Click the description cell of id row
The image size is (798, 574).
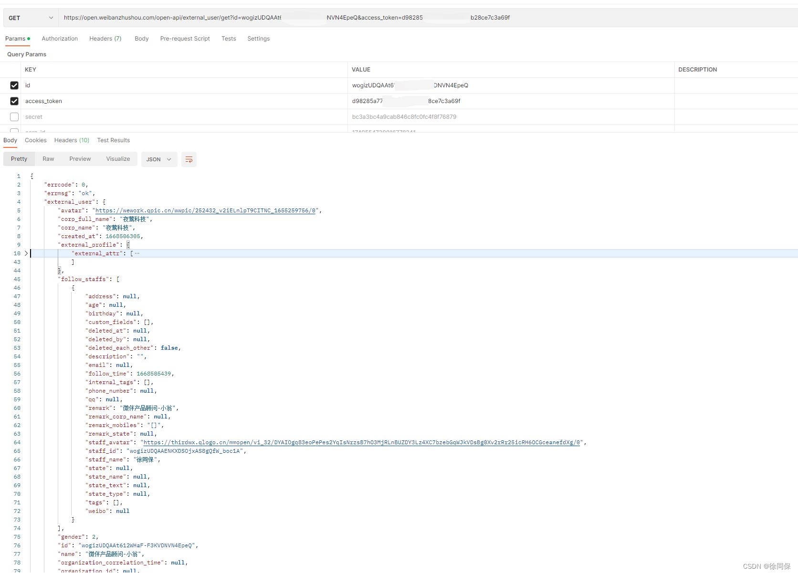pyautogui.click(x=736, y=85)
